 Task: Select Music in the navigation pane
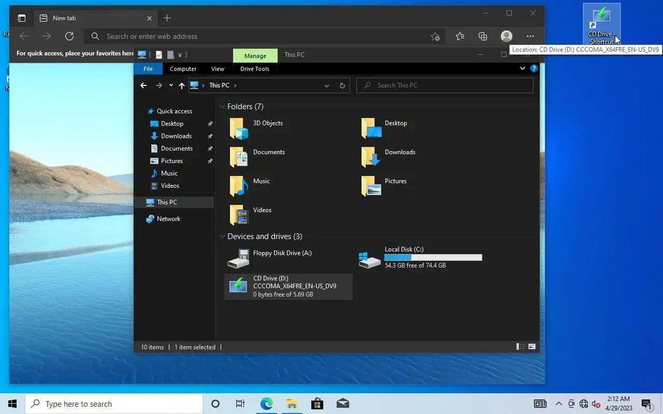click(x=169, y=173)
